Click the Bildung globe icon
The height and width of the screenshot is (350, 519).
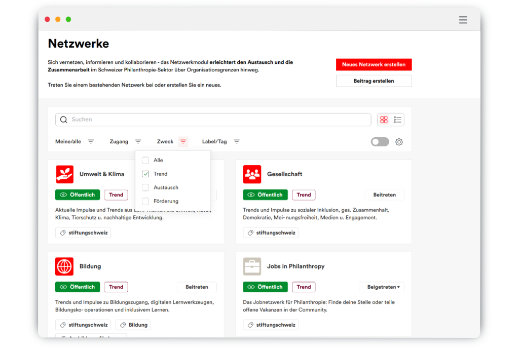(64, 266)
